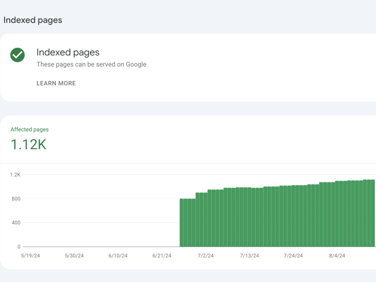Click the 800 y-axis label
Viewport: 376px width, 282px height.
[x=16, y=199]
